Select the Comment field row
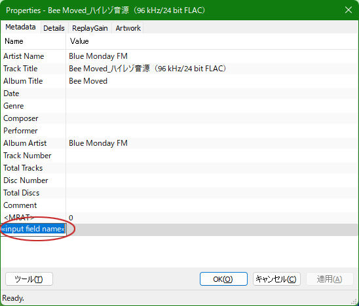The width and height of the screenshot is (359, 306). point(179,205)
